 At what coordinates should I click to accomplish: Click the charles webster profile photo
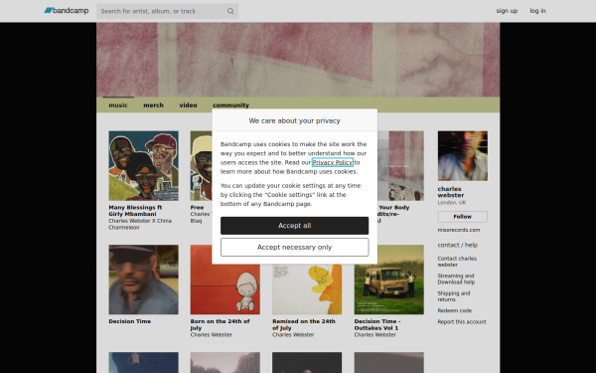463,156
